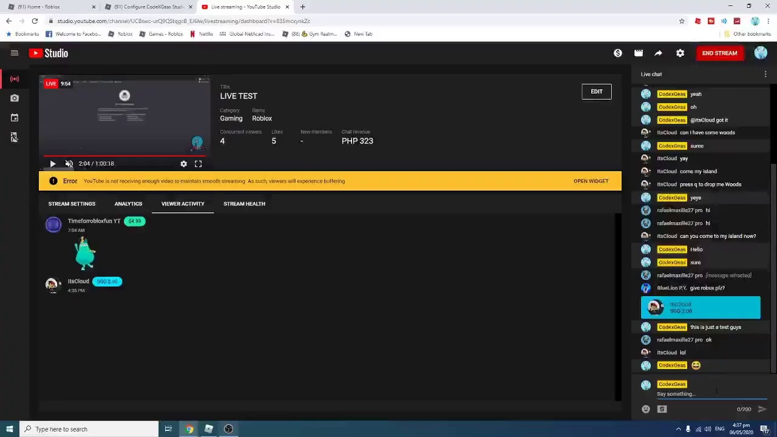Reload the page
Viewport: 777px width, 437px height.
point(35,21)
